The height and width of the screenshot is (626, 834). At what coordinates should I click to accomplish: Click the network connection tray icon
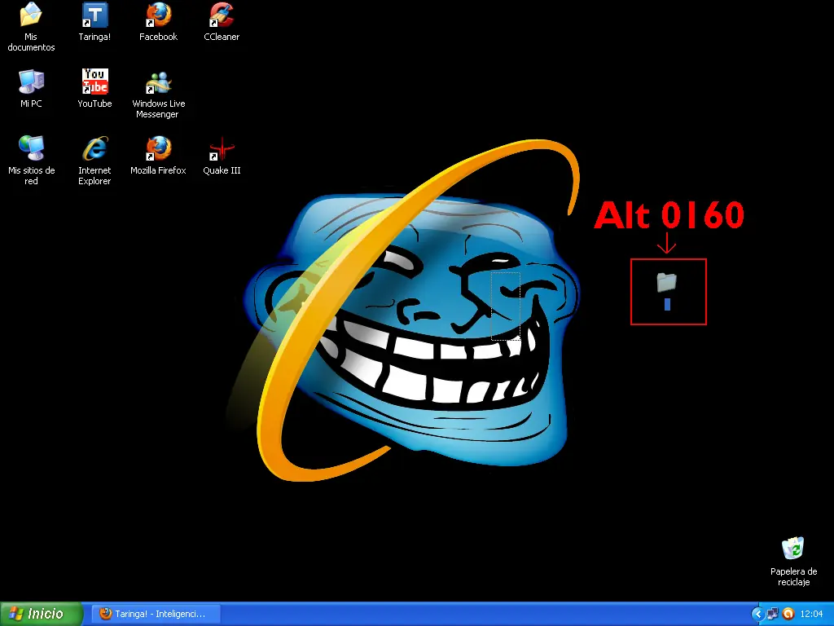773,614
